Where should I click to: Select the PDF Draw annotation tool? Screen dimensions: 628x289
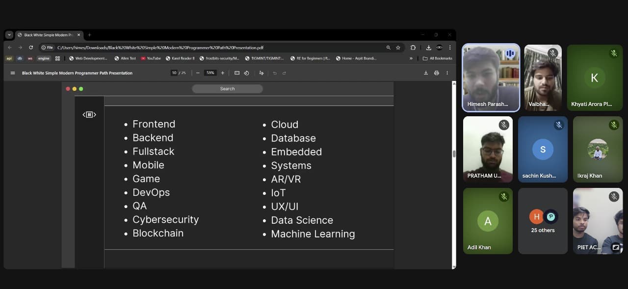[262, 73]
